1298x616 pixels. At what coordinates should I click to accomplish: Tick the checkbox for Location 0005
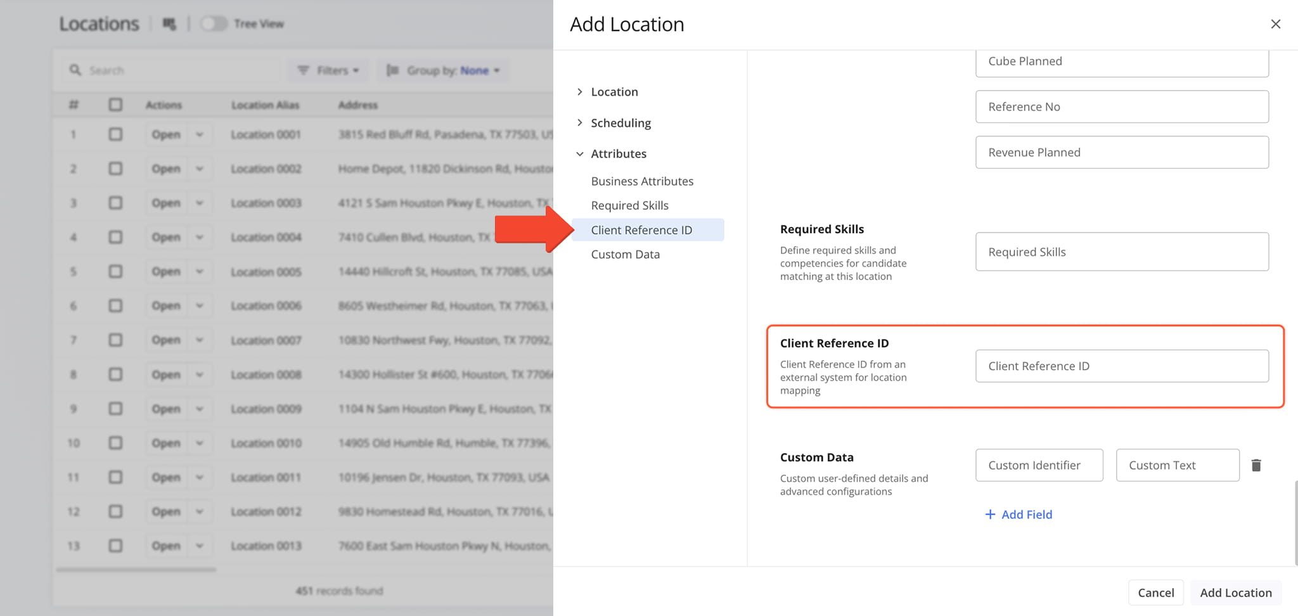[x=115, y=271]
